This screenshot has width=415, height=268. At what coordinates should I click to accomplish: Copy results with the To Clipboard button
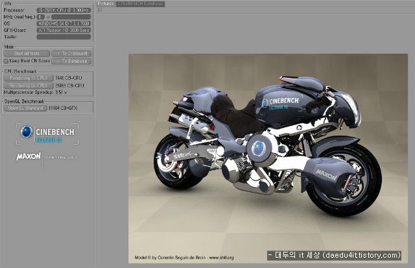tap(71, 54)
